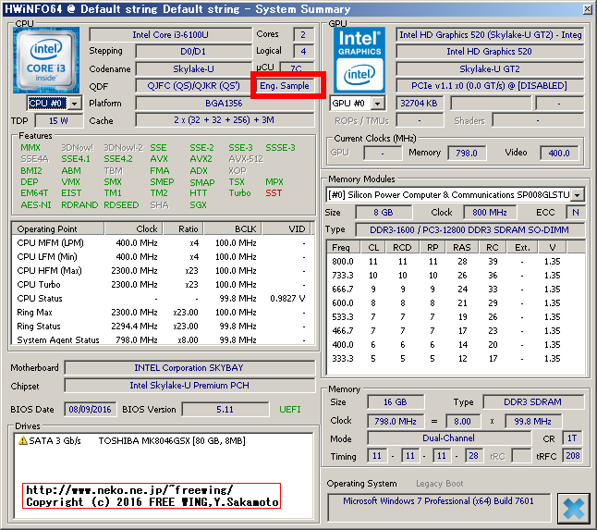Click the Stepping D0/D1 field

click(193, 51)
